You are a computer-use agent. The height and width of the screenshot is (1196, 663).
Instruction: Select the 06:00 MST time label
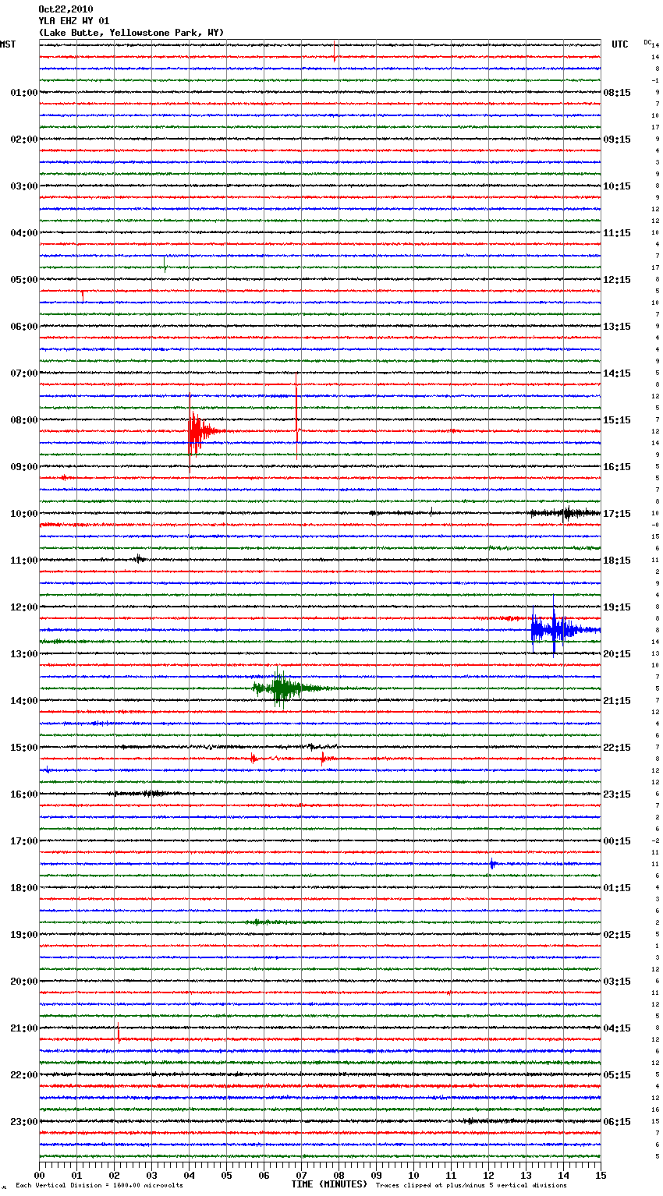[24, 327]
